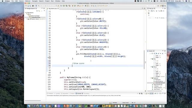
Task: Click the Debug bug icon
Action: (x=61, y=6)
